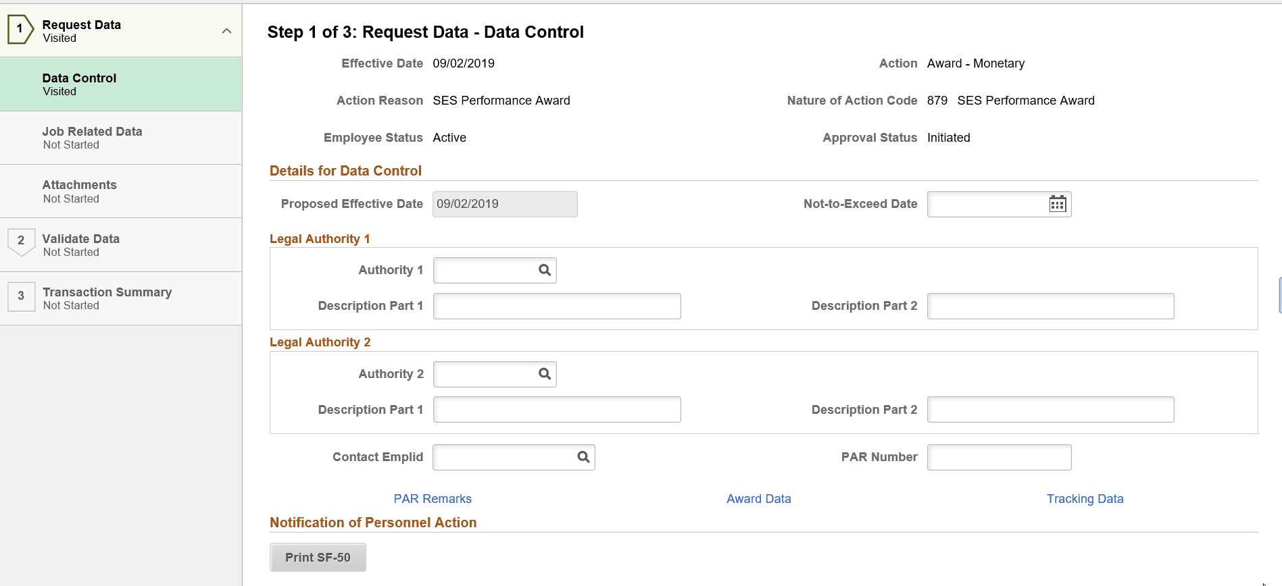Click the PAR Number text field
This screenshot has width=1282, height=586.
click(999, 457)
